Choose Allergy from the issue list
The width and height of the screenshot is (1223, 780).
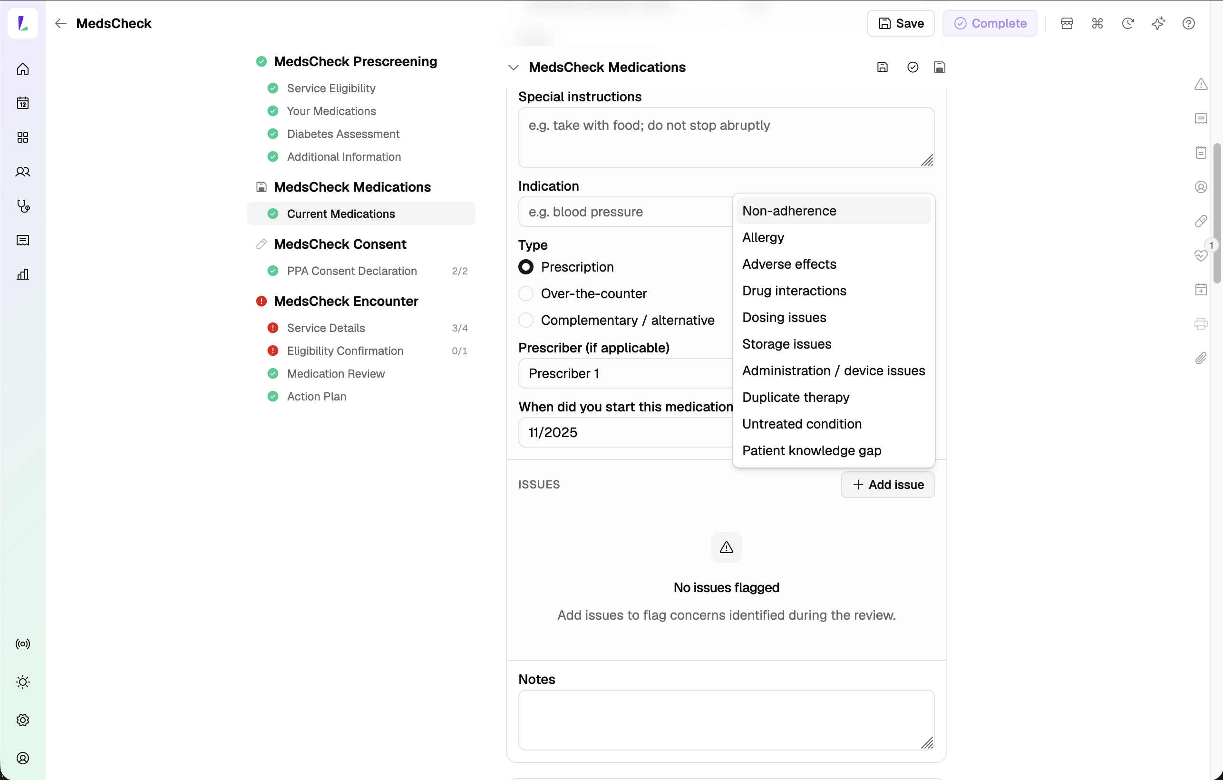coord(834,237)
